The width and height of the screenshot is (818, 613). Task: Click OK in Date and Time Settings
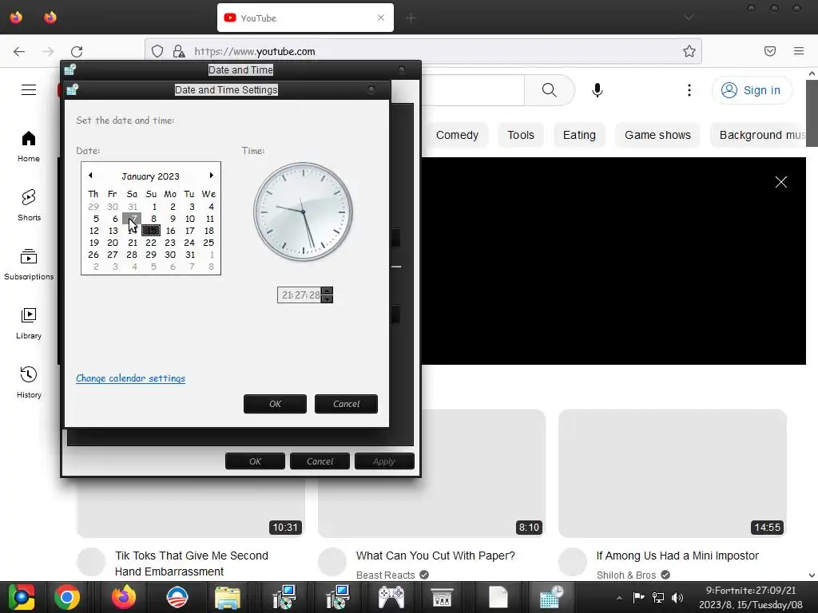coord(275,404)
